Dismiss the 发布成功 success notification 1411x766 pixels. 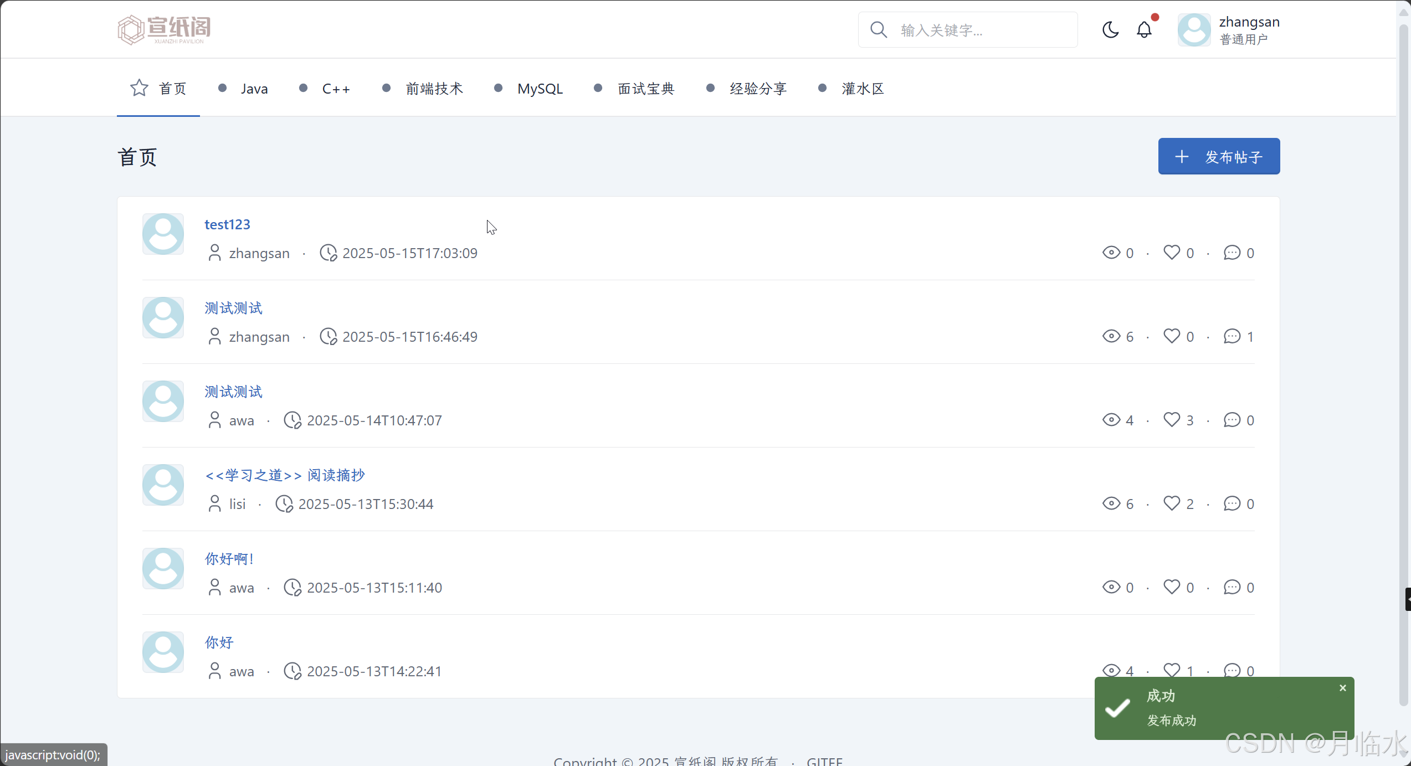tap(1342, 688)
